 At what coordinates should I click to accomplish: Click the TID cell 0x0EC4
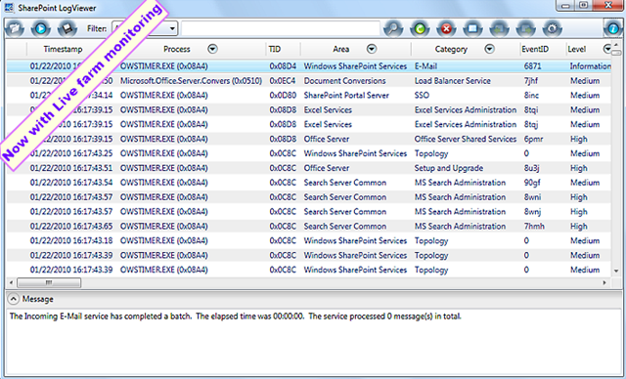coord(283,81)
